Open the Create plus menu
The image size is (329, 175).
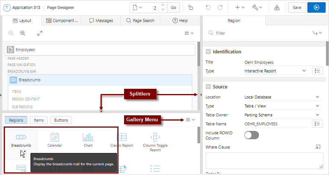click(240, 7)
